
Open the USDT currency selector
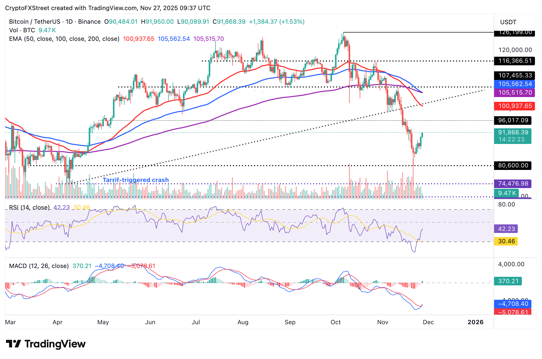tap(514, 22)
